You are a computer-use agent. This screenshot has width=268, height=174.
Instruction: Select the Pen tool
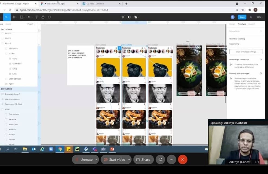(29, 17)
